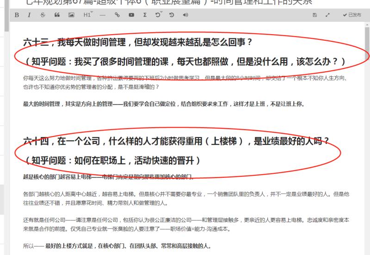Insert an image
The width and height of the screenshot is (370, 255).
[71, 15]
